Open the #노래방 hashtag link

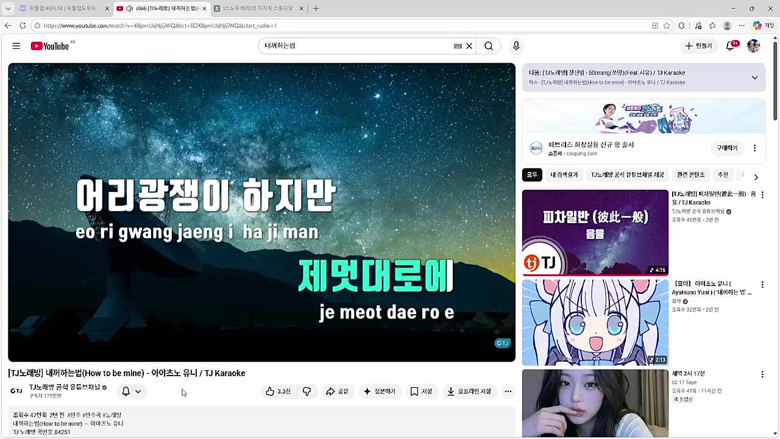point(112,415)
